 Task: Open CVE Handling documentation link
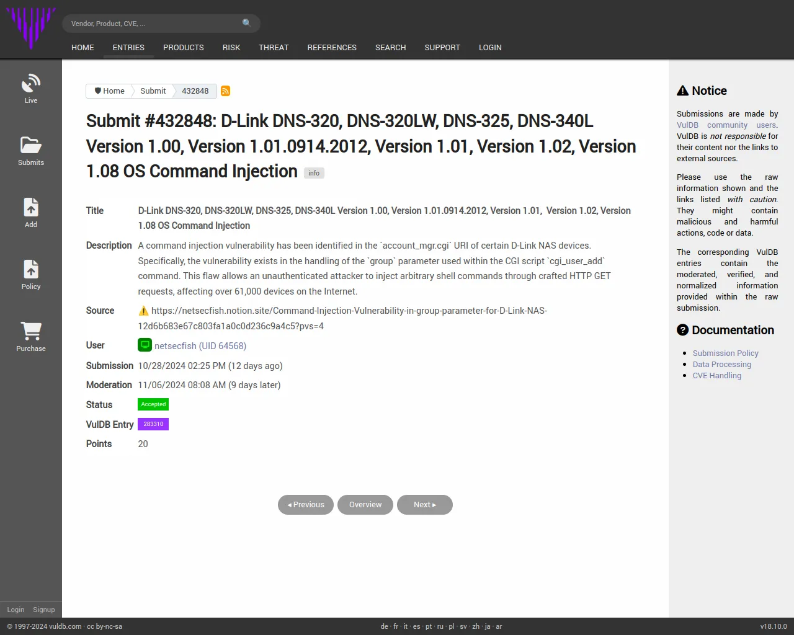717,376
